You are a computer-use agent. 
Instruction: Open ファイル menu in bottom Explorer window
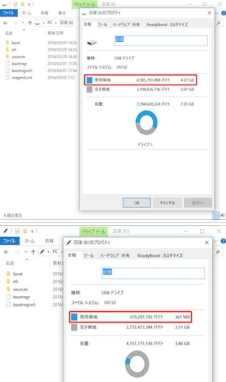[10, 241]
